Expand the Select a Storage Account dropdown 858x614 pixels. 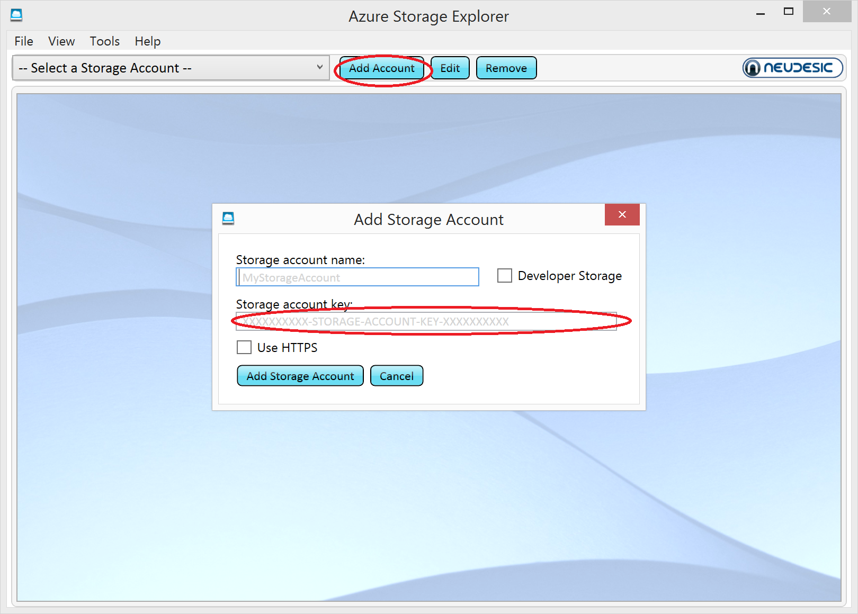[171, 68]
